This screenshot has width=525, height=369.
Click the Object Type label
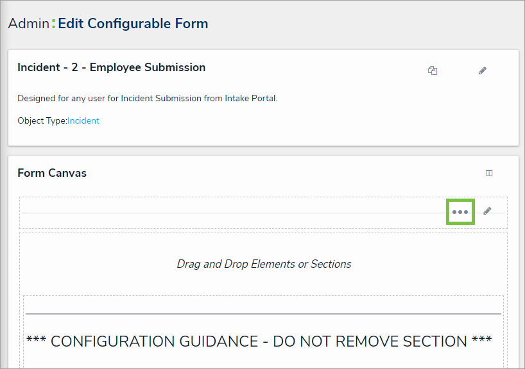click(42, 120)
